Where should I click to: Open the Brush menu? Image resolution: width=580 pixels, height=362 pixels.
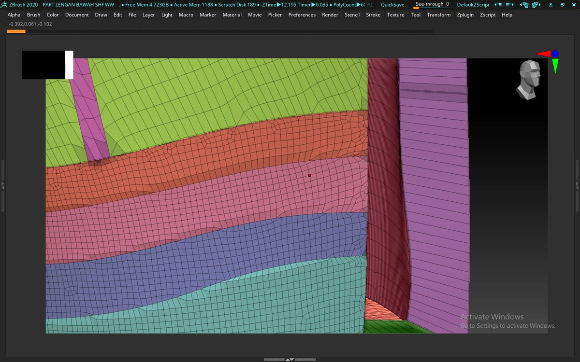[33, 15]
